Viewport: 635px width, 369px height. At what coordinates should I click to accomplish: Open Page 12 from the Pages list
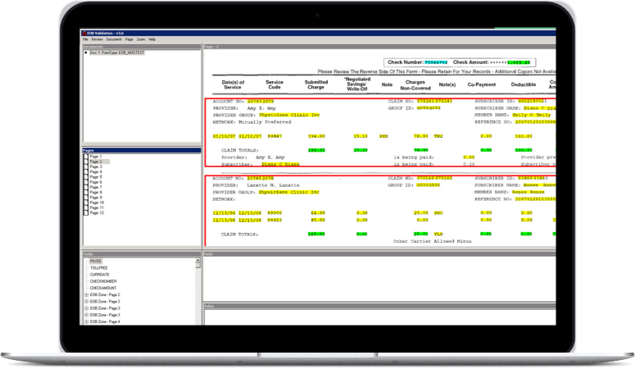click(x=86, y=212)
